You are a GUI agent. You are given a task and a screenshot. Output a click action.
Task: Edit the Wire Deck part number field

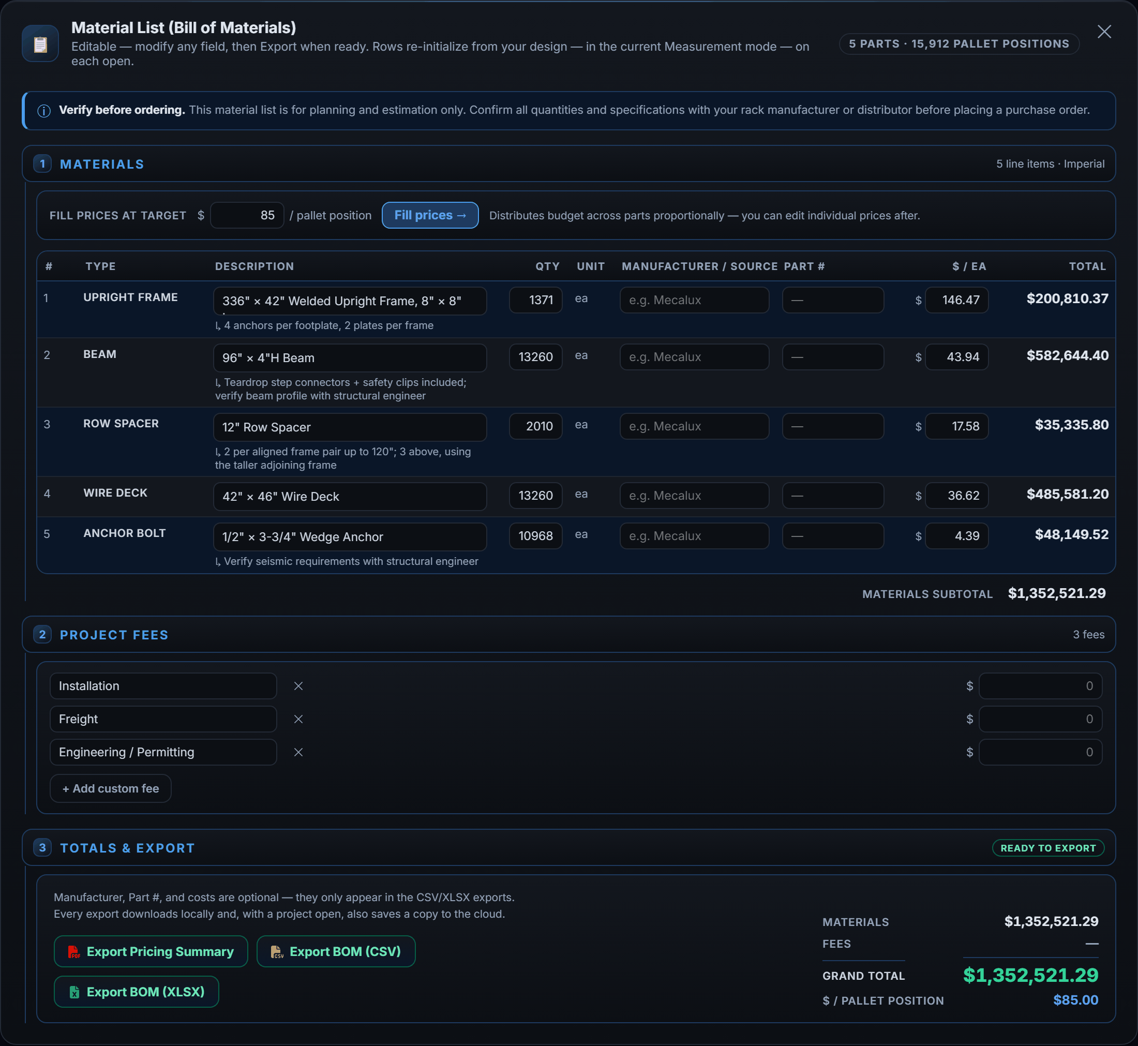click(x=833, y=496)
